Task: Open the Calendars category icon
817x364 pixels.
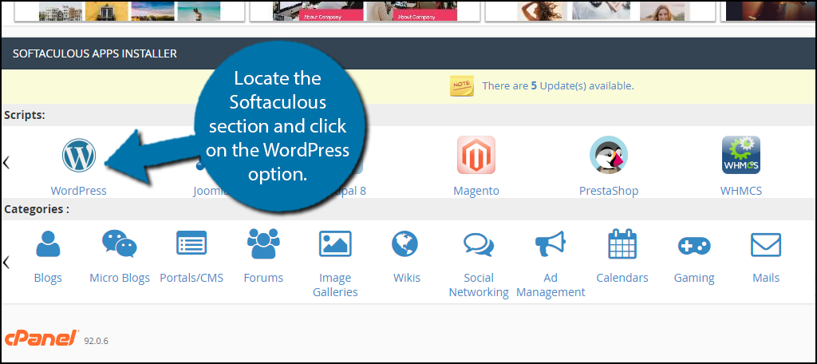Action: (x=622, y=244)
